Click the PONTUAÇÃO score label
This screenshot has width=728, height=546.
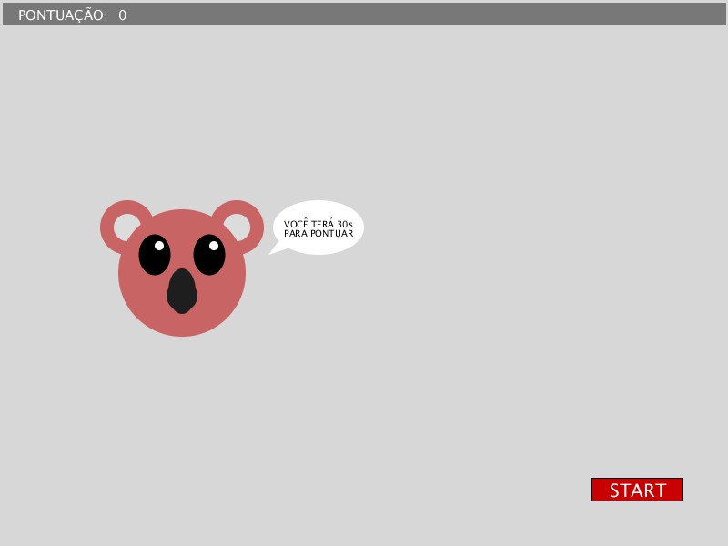click(63, 15)
